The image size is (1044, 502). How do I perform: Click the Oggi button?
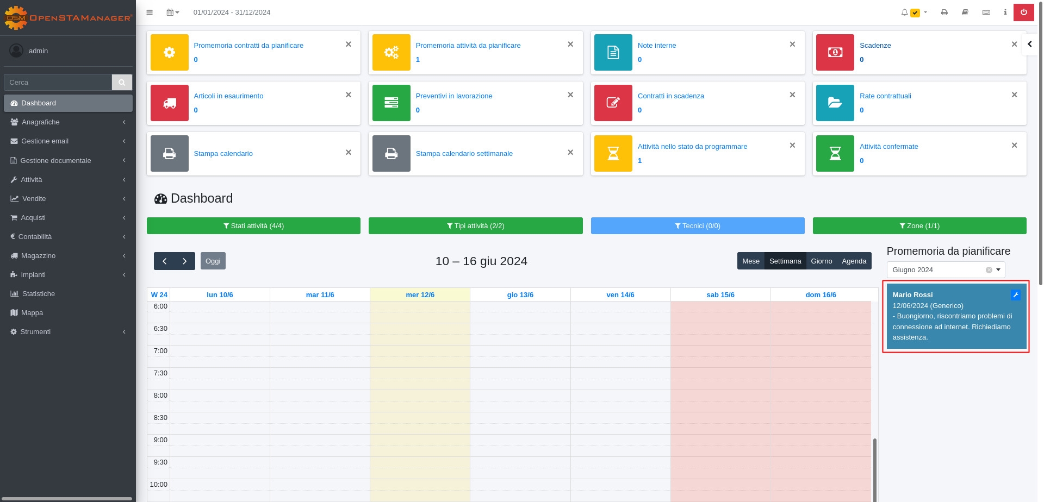[213, 261]
